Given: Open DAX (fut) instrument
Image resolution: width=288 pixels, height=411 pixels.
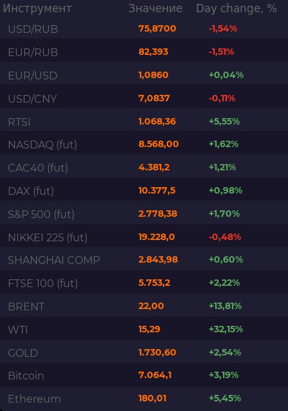Looking at the screenshot, I should (x=31, y=192).
